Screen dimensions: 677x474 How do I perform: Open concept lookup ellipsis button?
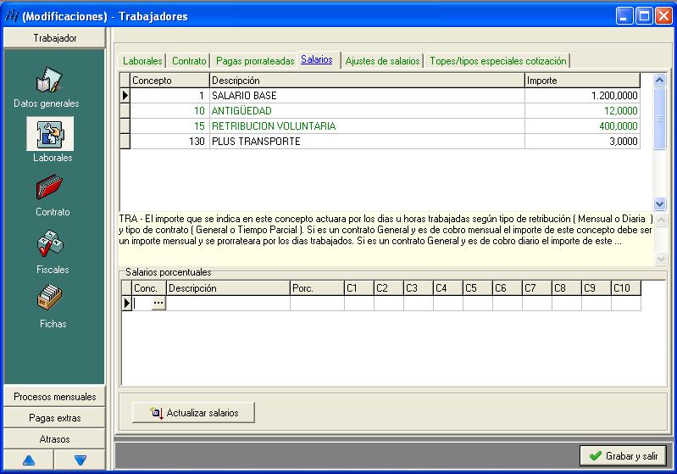(158, 304)
